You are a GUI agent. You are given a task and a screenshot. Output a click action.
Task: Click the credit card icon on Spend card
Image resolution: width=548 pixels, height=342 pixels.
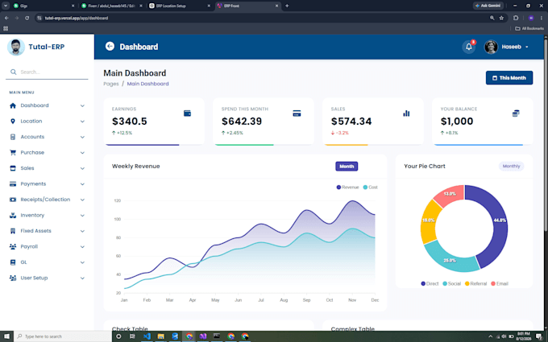[297, 113]
